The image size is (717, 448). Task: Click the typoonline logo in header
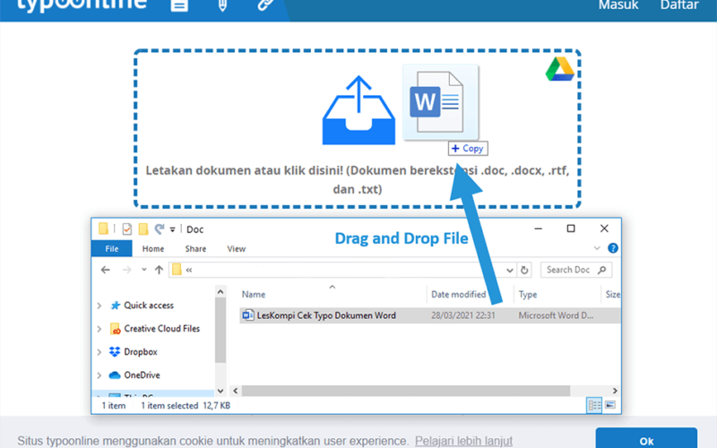[x=82, y=4]
